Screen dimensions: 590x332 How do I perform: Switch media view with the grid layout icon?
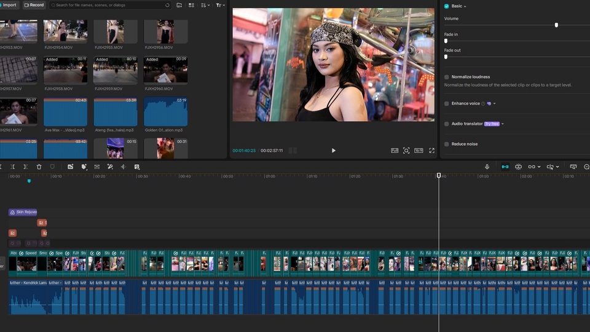pyautogui.click(x=192, y=5)
